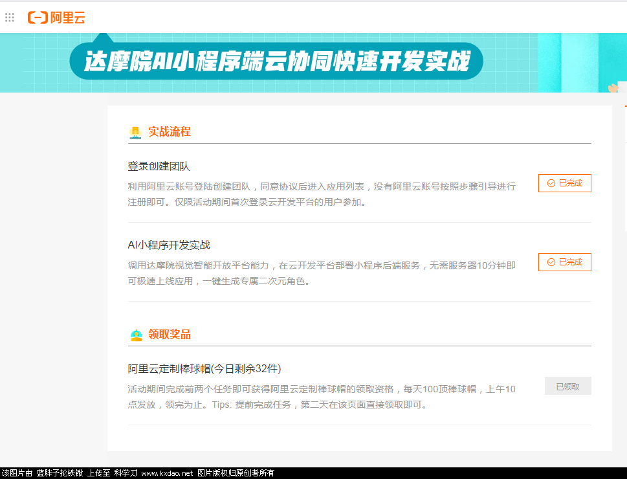Click the 达摩院AI小程序端云协同快速开发实战 banner title
Viewport: 627px width, 479px height.
point(276,61)
